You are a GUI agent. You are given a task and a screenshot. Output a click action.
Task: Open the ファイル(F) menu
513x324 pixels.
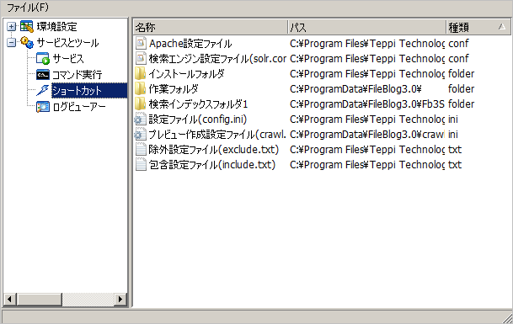[x=28, y=8]
